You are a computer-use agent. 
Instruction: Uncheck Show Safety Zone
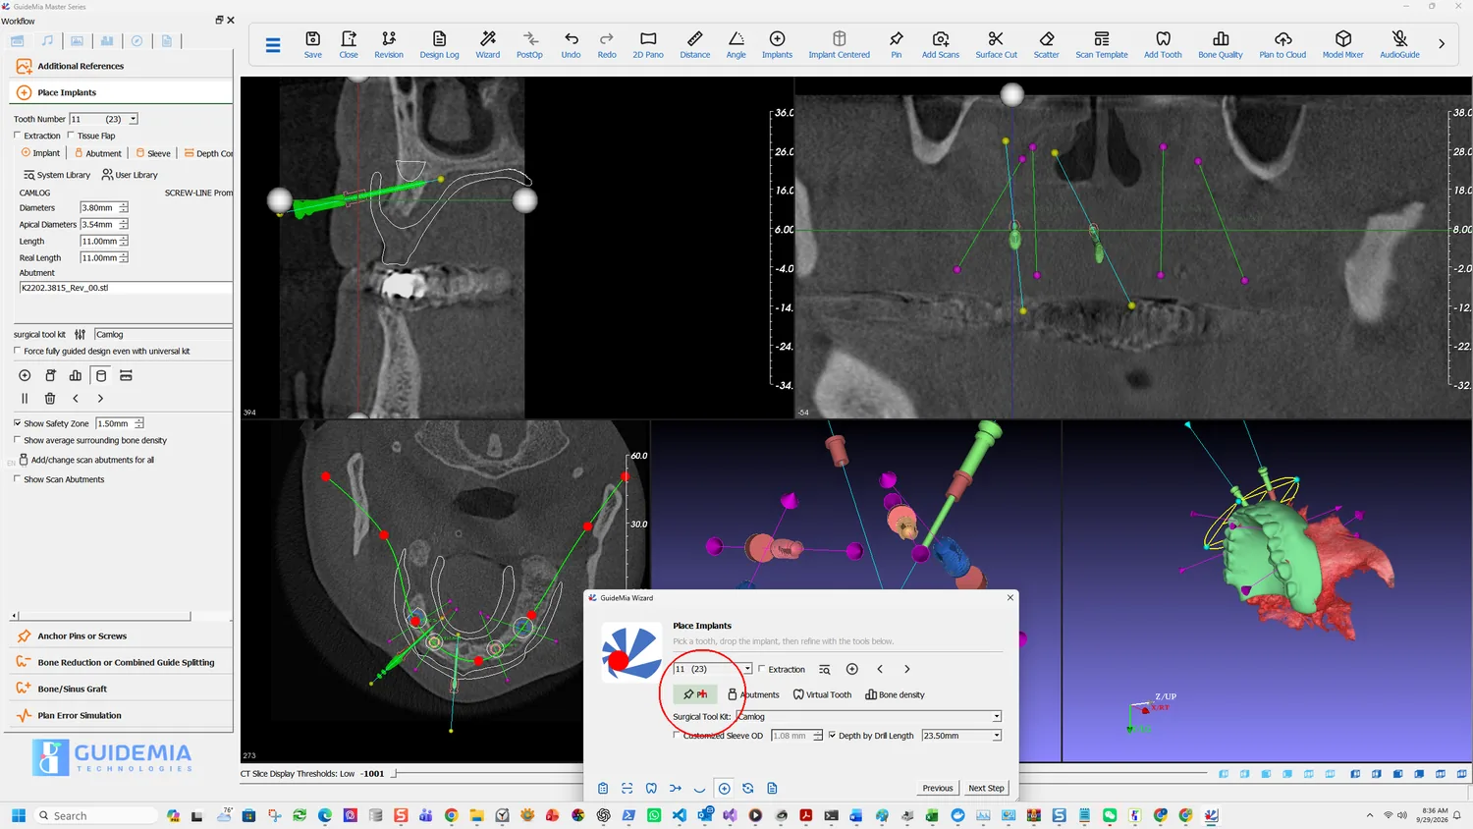[x=18, y=423]
